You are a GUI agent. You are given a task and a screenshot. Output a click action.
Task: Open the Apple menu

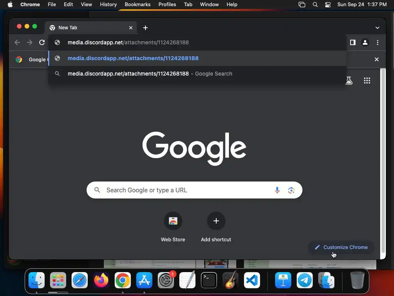10,5
